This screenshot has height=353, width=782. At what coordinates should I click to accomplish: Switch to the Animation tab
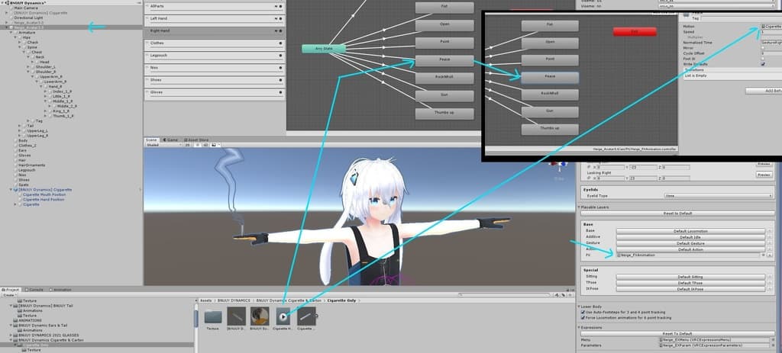tap(60, 289)
